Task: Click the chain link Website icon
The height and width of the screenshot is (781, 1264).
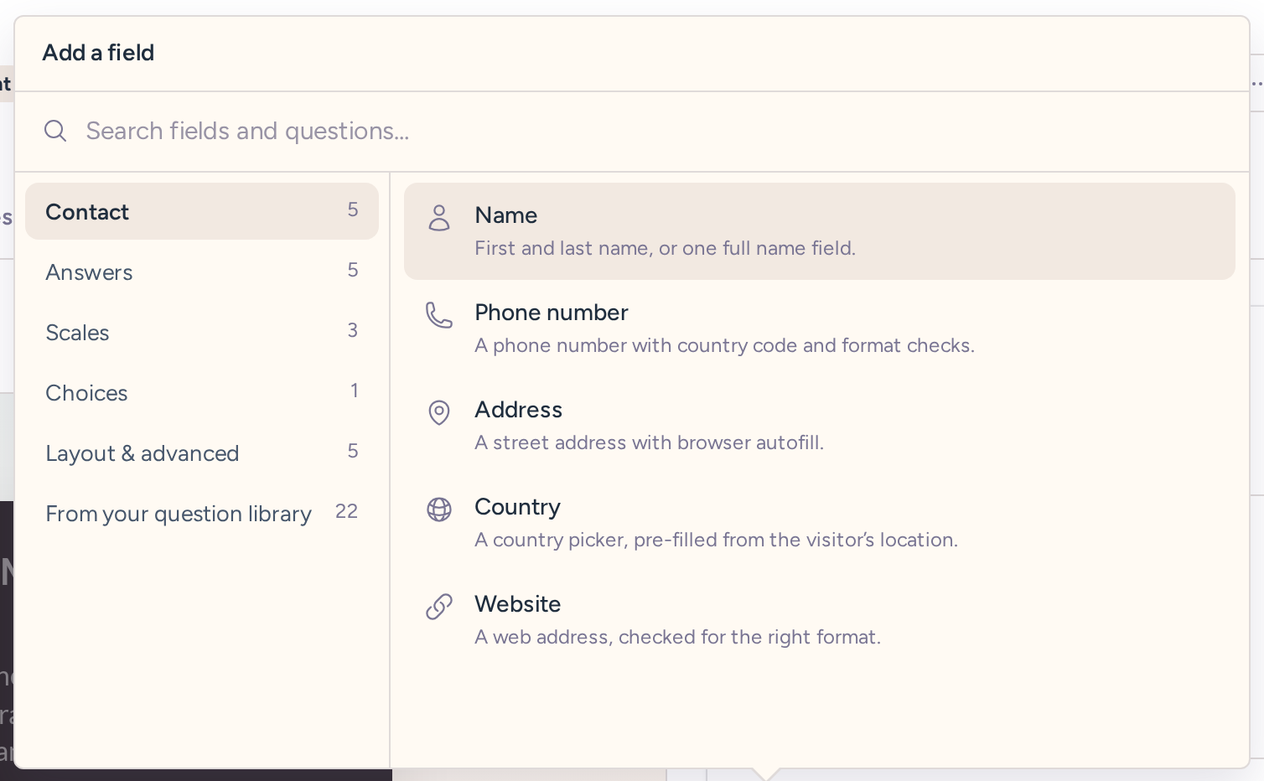Action: (x=439, y=607)
